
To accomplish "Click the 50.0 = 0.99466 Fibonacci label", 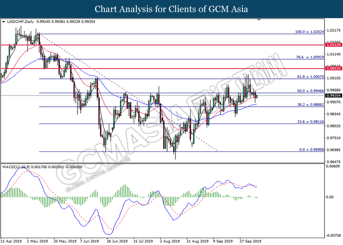I will (311, 91).
